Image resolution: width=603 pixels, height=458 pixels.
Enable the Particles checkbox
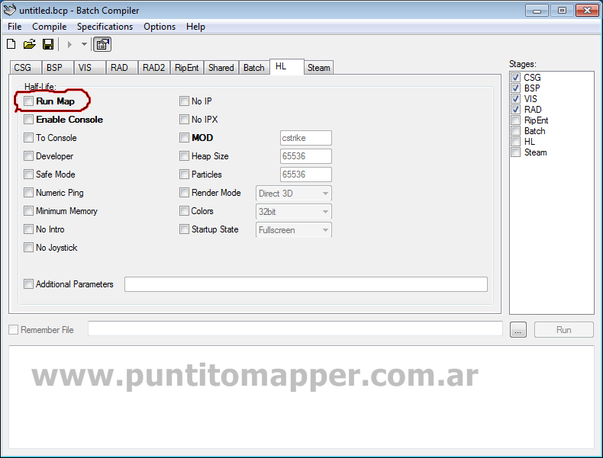click(x=184, y=175)
